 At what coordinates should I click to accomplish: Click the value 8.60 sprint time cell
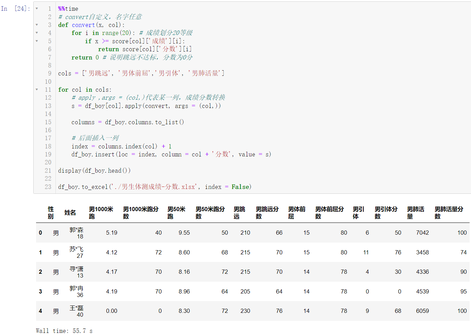[x=184, y=252]
